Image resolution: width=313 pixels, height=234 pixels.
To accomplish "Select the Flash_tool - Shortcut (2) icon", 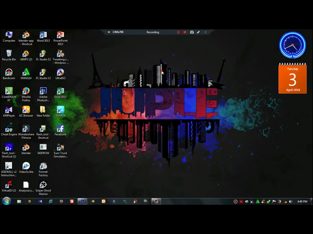I will point(9,151).
